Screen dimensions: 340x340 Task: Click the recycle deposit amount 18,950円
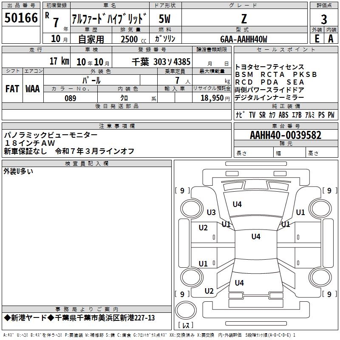(x=212, y=98)
